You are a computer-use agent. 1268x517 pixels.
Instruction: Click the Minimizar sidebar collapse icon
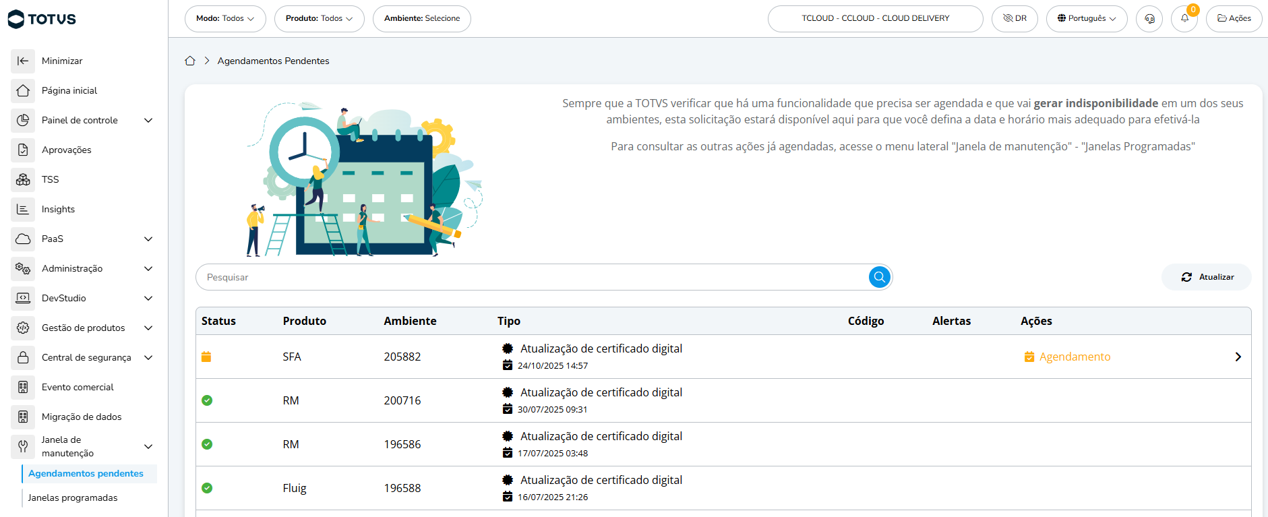pos(23,61)
